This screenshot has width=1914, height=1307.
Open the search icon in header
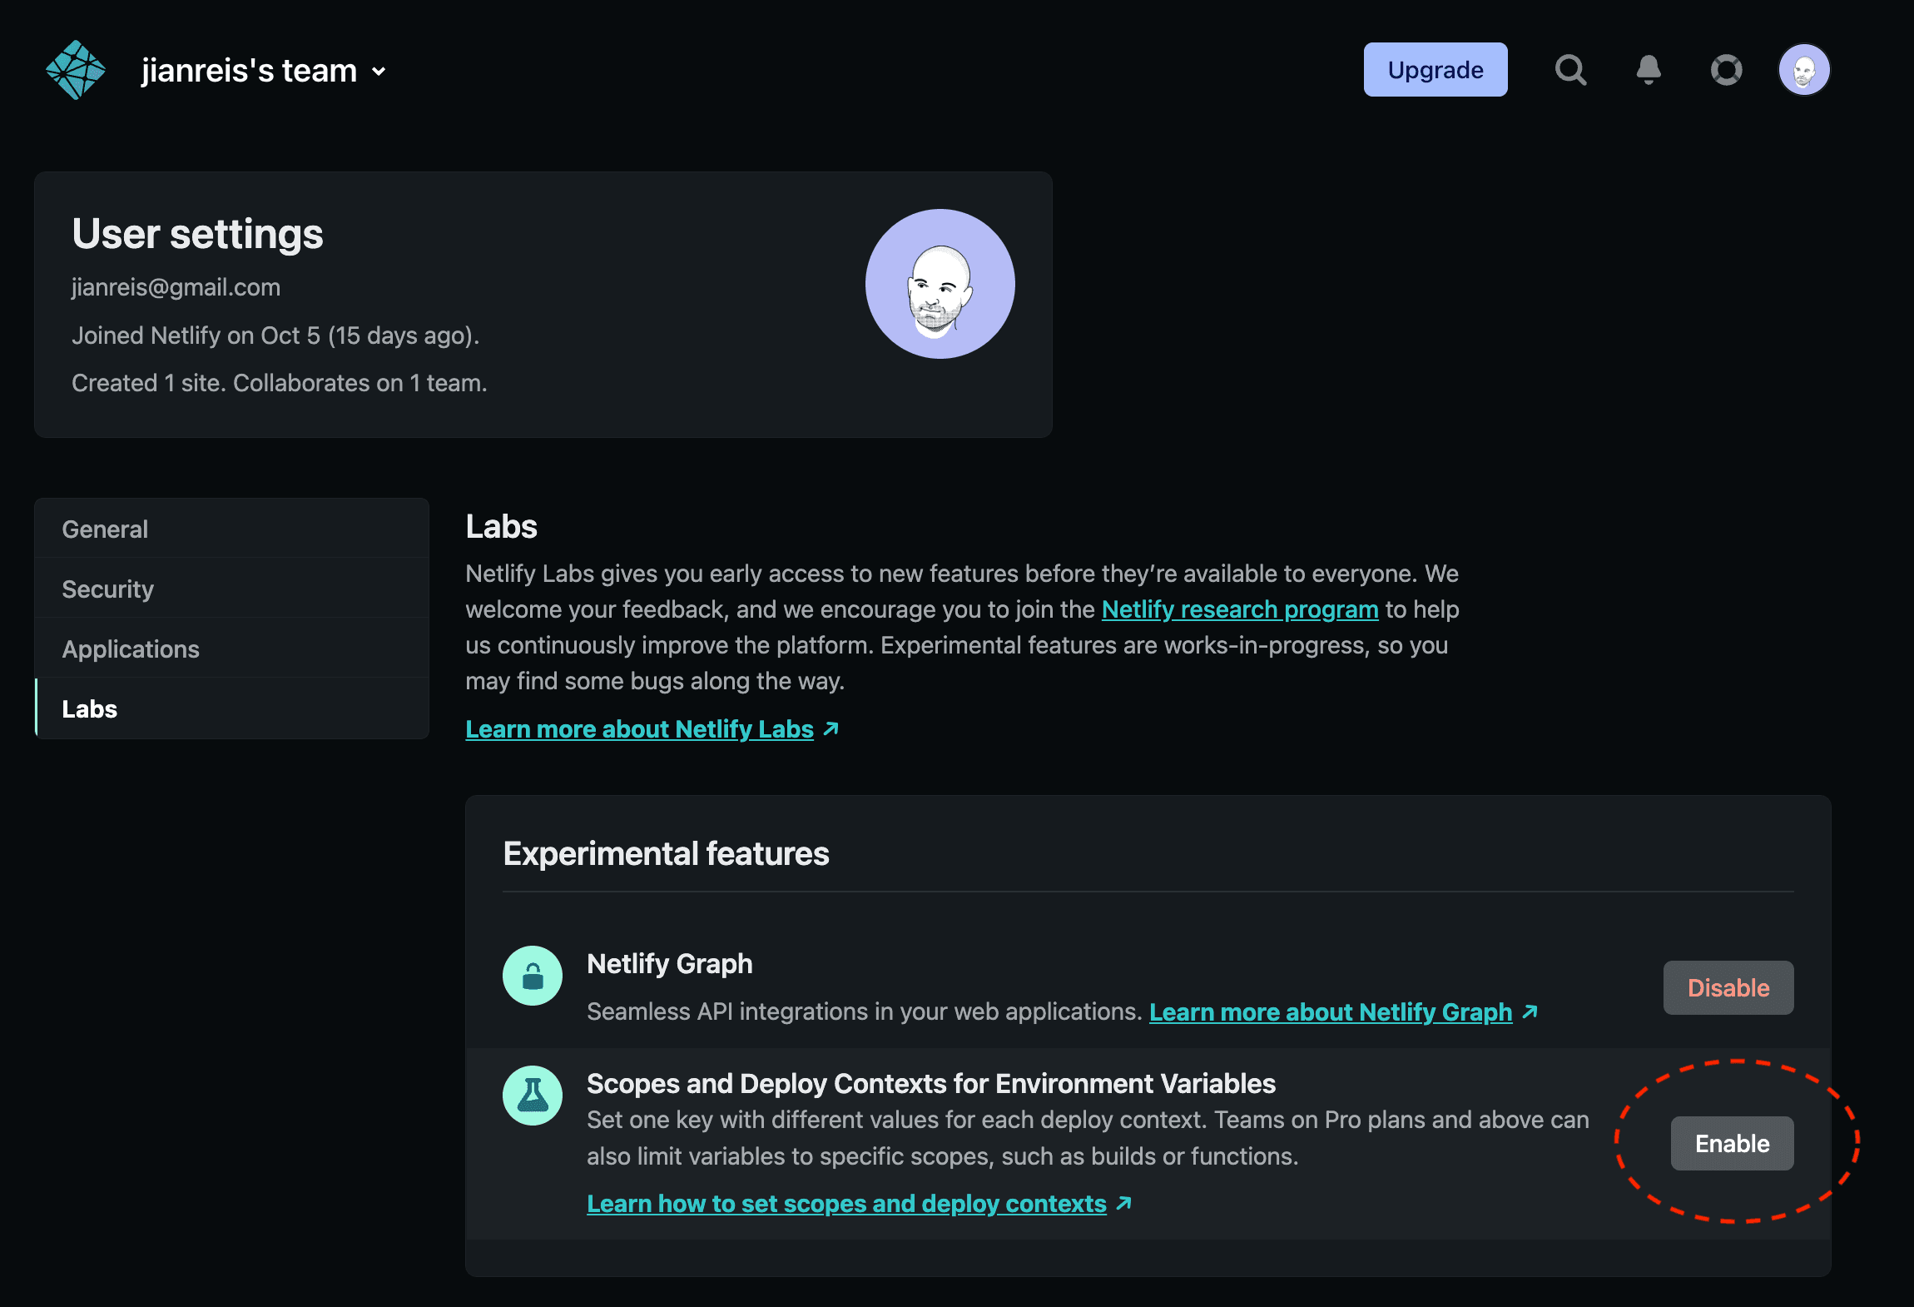(x=1570, y=70)
